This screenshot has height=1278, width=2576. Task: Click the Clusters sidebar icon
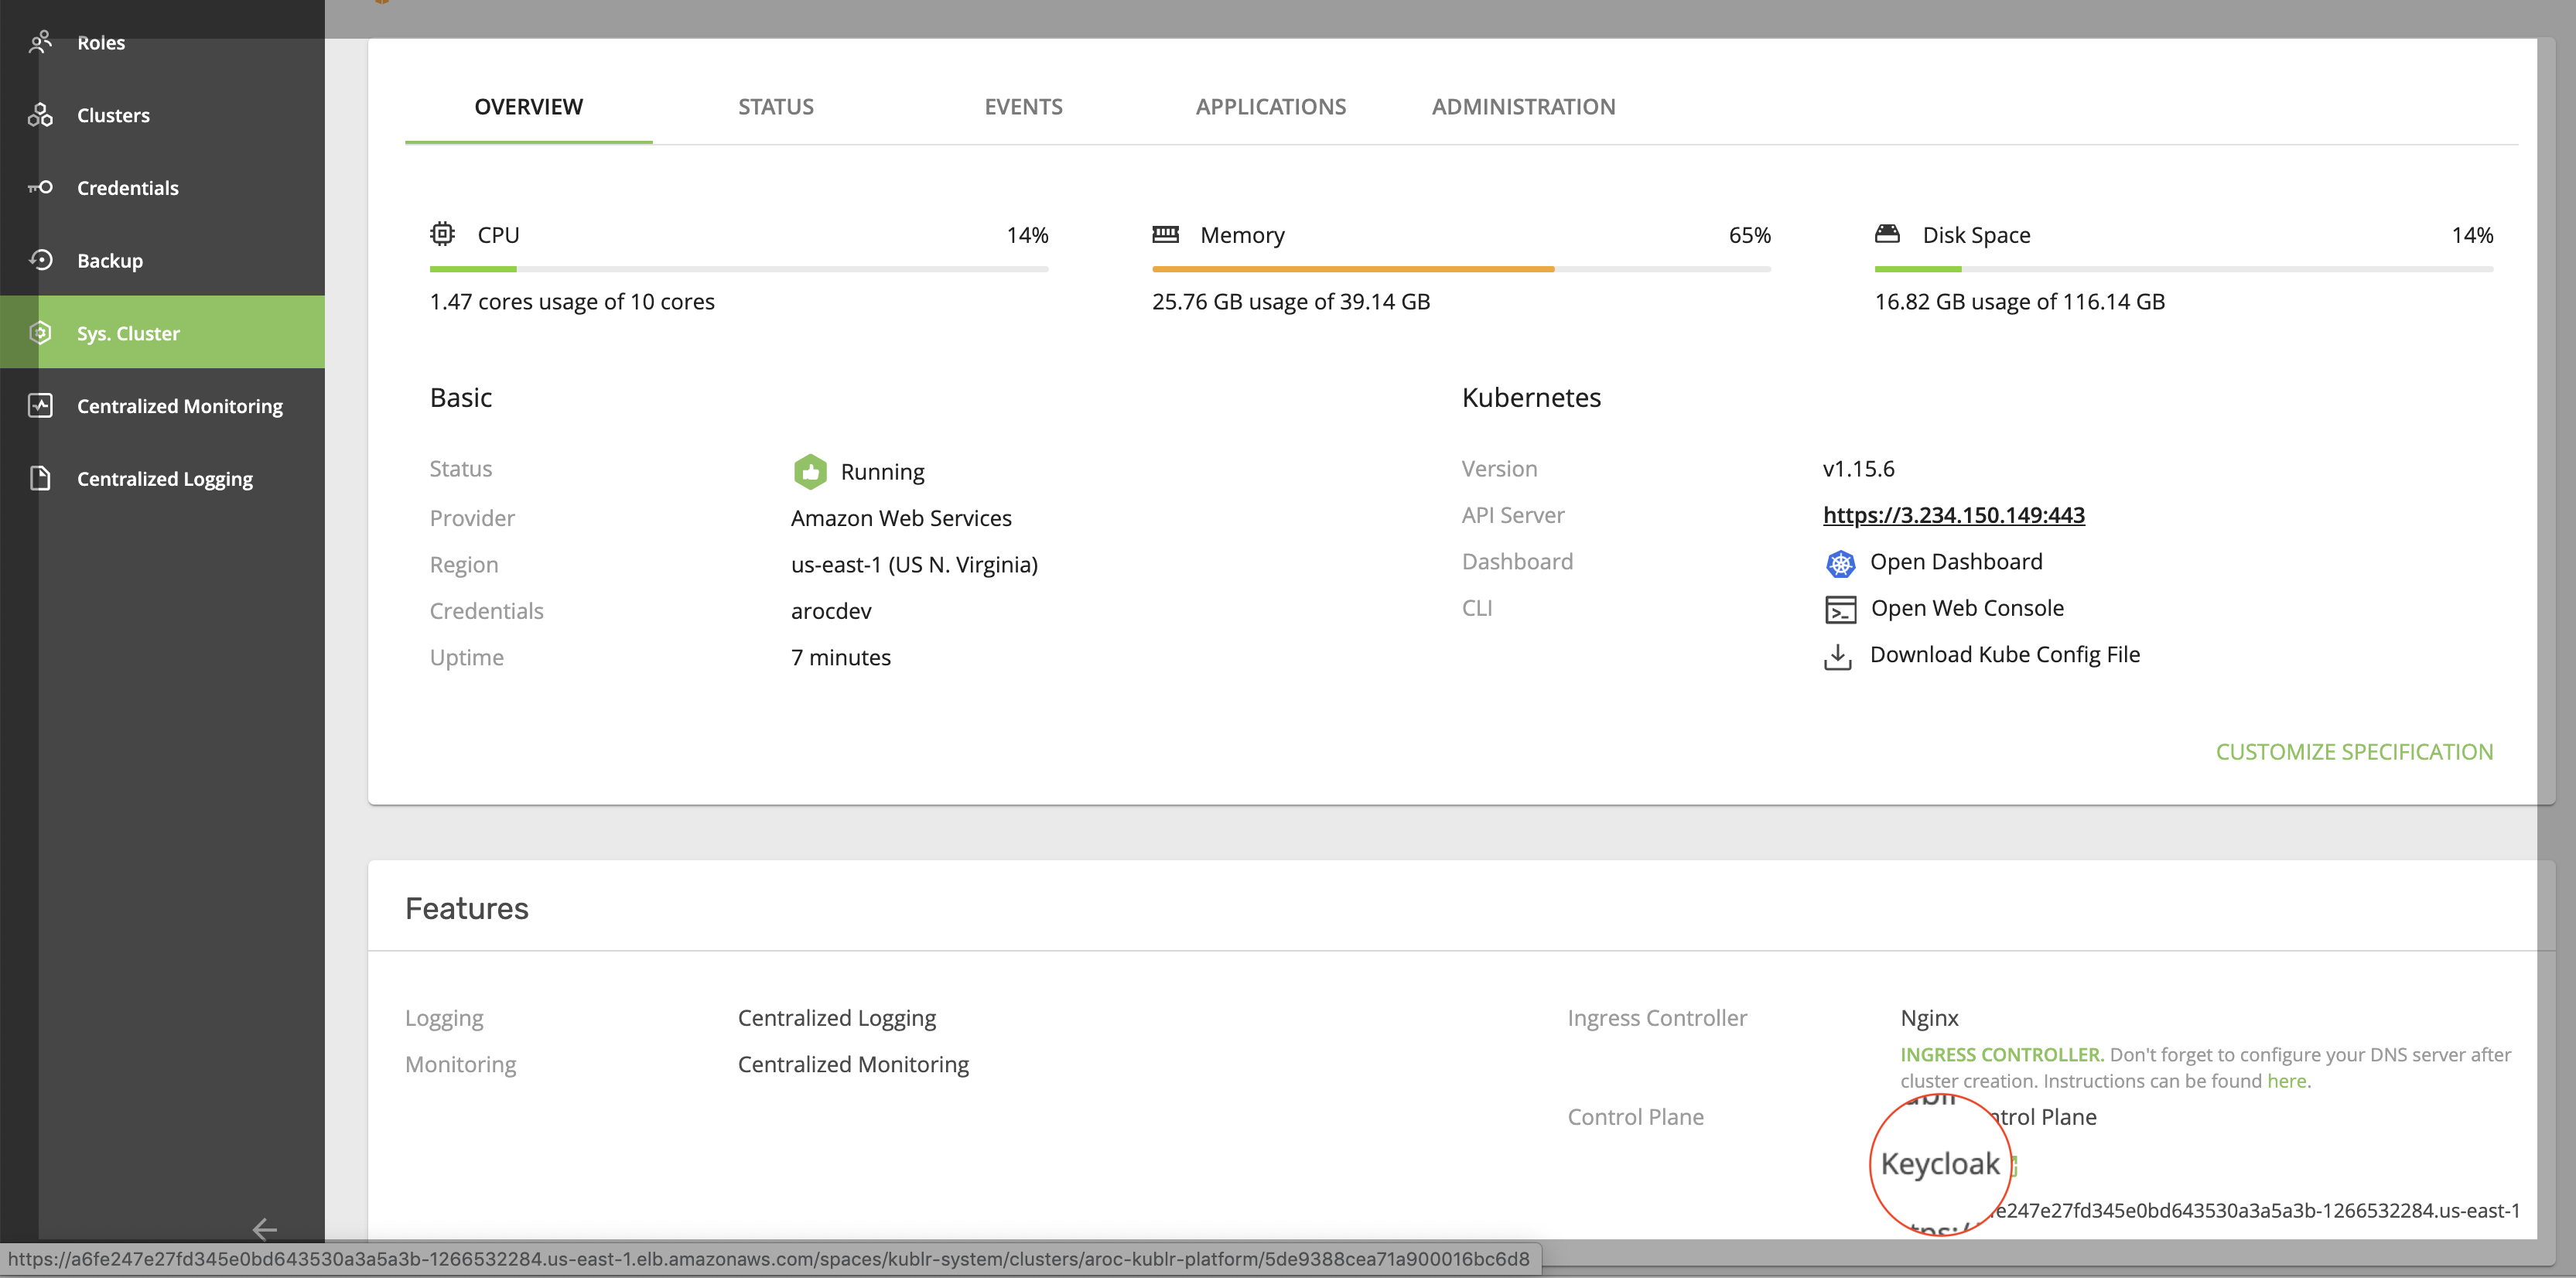[40, 115]
